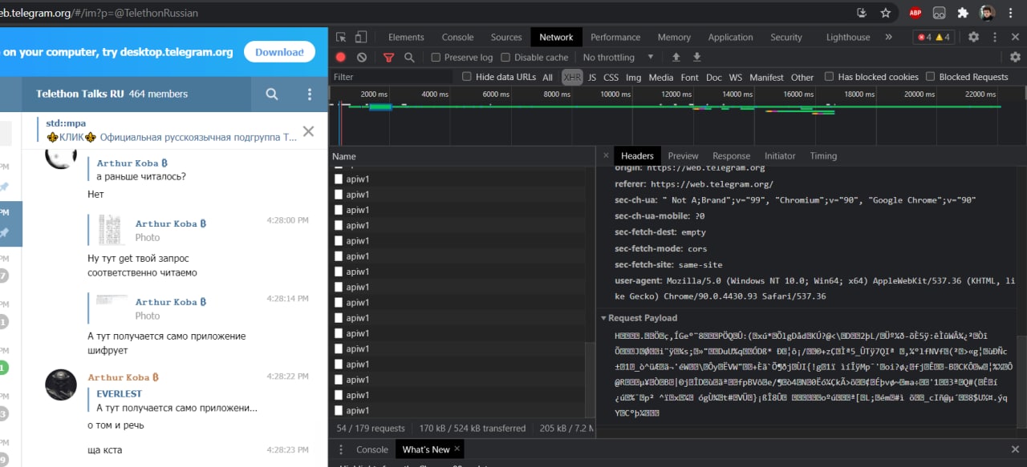Image resolution: width=1027 pixels, height=467 pixels.
Task: Click the Chrome address bar URL
Action: click(99, 13)
